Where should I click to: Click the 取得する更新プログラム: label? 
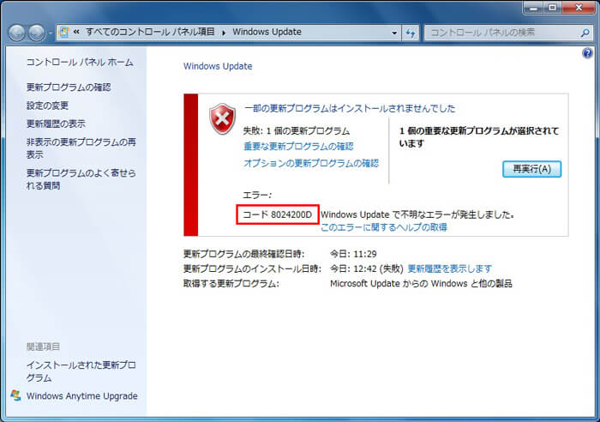pyautogui.click(x=231, y=284)
